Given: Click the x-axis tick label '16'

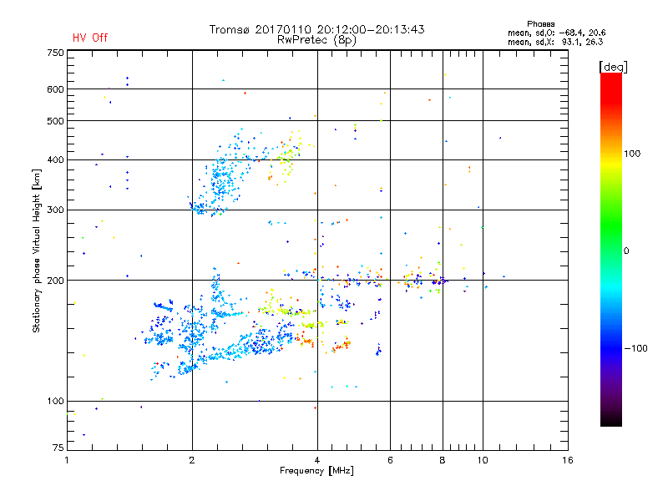Looking at the screenshot, I should click(x=568, y=460).
